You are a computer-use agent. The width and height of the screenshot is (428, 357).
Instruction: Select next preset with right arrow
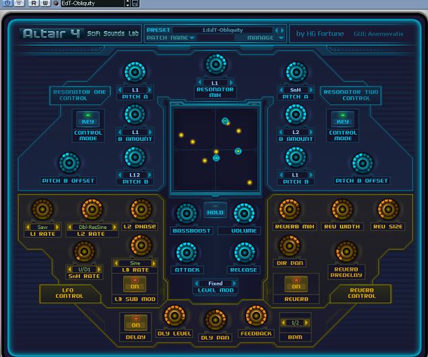pyautogui.click(x=282, y=30)
